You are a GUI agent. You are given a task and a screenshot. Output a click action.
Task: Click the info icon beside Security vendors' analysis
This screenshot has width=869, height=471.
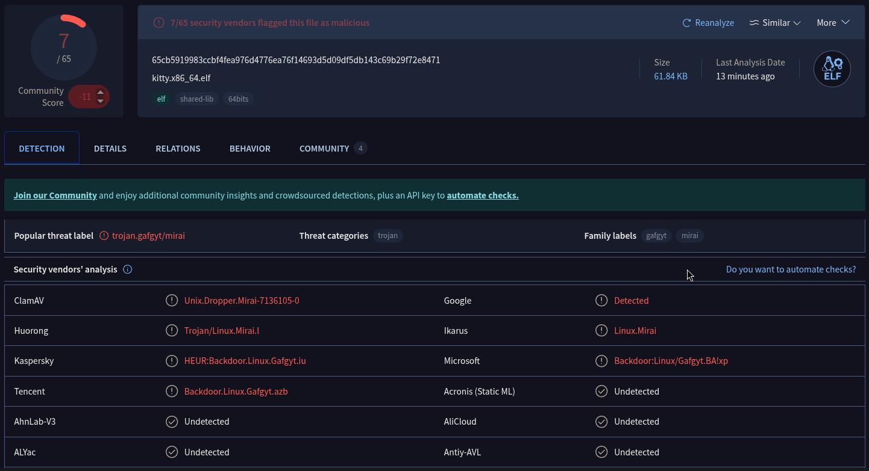[x=127, y=269]
